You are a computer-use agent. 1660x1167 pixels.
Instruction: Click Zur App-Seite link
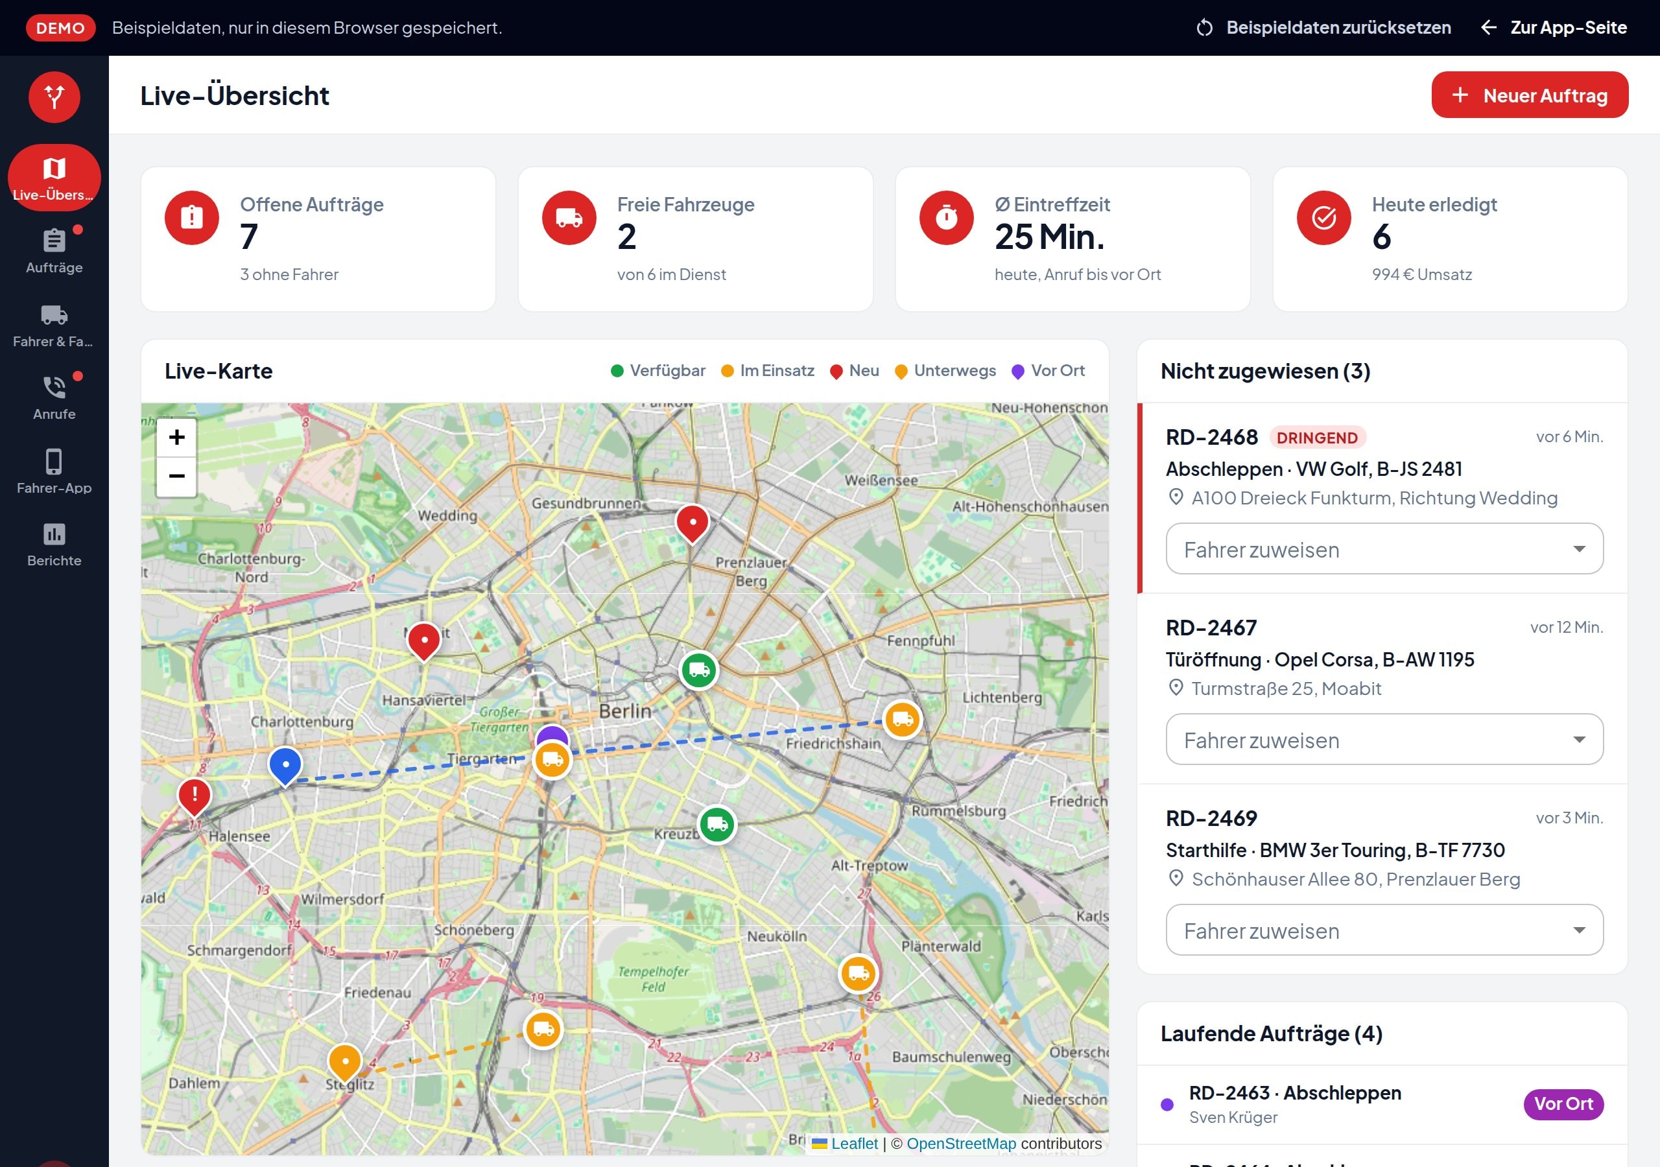point(1554,27)
